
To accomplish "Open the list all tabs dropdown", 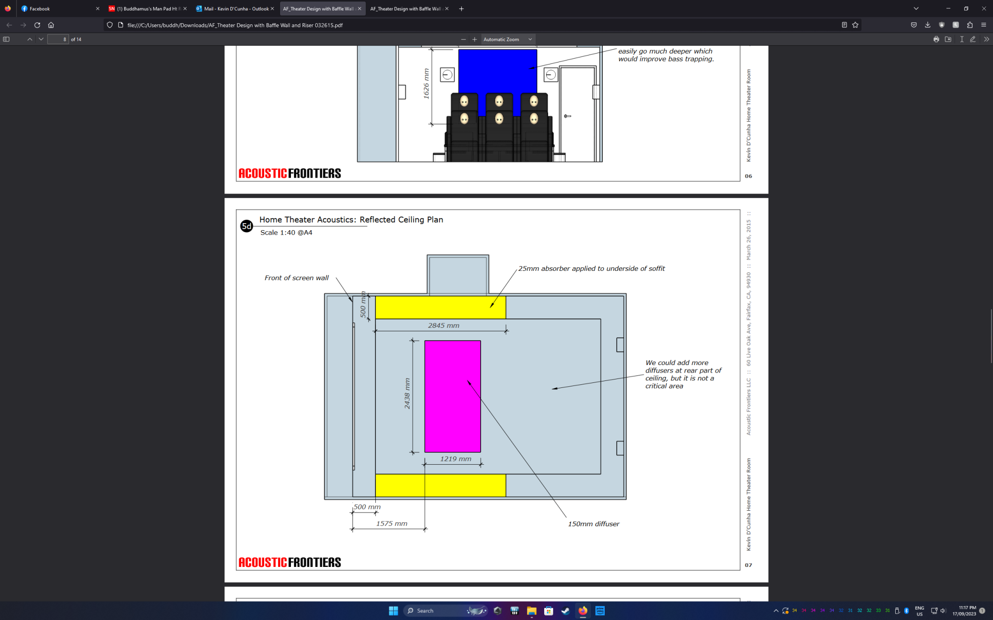I will [916, 8].
